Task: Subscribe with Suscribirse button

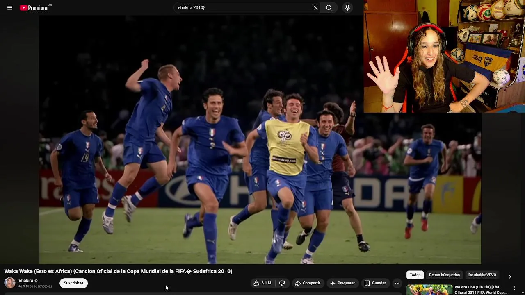Action: (73, 283)
